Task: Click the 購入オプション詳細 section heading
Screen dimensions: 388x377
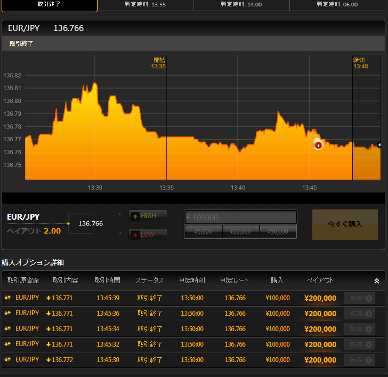Action: point(33,262)
